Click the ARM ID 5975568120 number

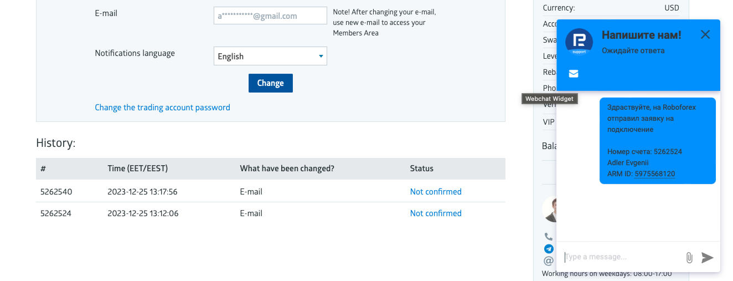tap(654, 174)
